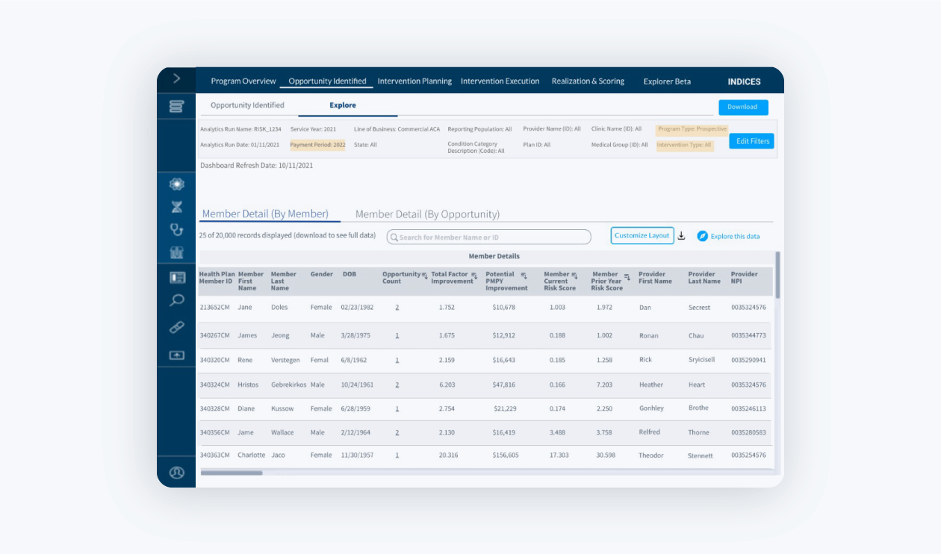Click the Intervention Type: All filter label
Viewport: 941px width, 554px height.
[x=685, y=146]
